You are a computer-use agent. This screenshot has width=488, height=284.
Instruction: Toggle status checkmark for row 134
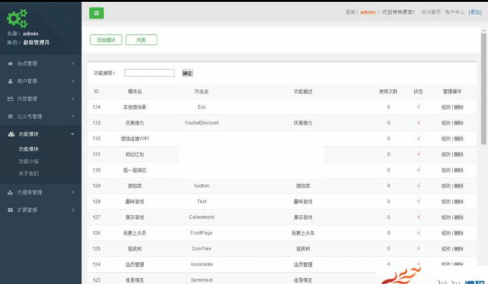point(419,107)
